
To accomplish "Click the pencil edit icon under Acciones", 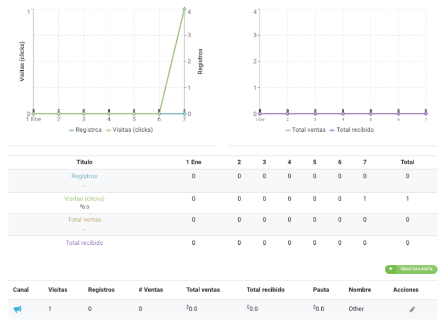I will tap(412, 309).
